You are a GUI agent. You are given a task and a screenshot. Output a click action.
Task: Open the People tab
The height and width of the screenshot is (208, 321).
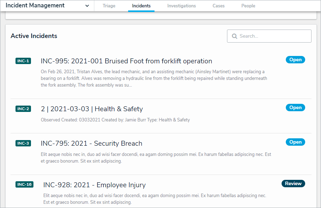248,6
